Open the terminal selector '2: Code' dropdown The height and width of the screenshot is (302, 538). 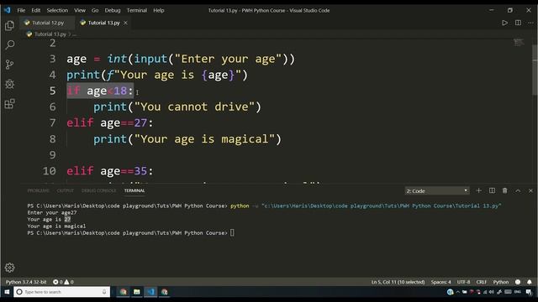click(437, 190)
